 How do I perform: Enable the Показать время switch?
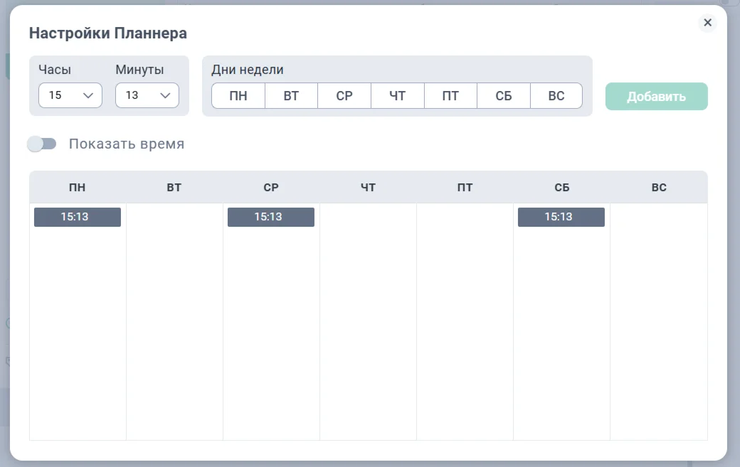[x=41, y=144]
